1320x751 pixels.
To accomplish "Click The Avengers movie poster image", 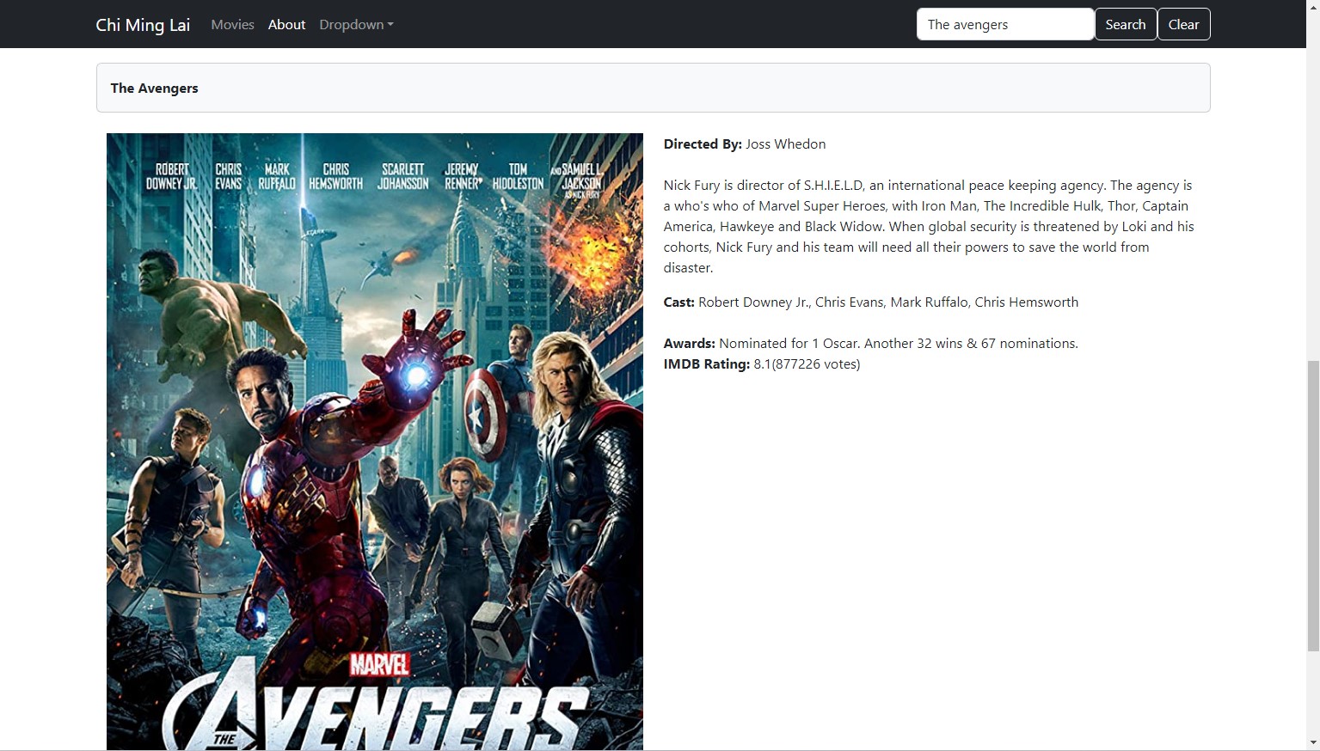I will (x=375, y=442).
